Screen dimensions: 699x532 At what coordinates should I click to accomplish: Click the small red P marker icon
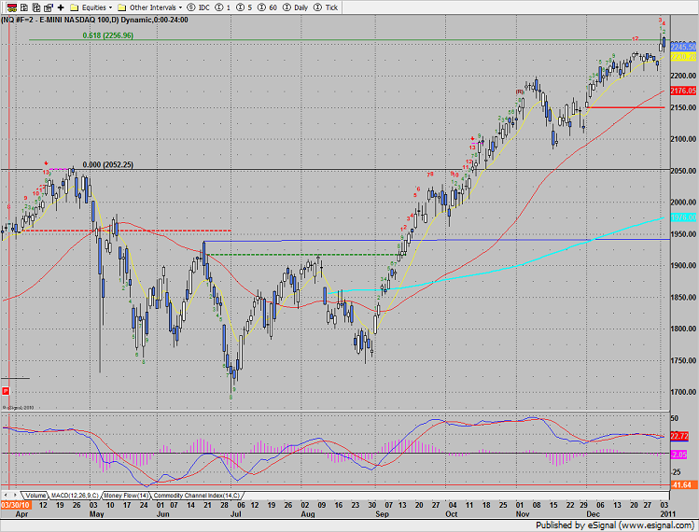coord(6,391)
